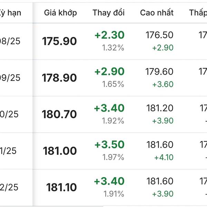Screen dimensions: 207x207
Task: Select the 175.90 matched price
Action: [59, 41]
